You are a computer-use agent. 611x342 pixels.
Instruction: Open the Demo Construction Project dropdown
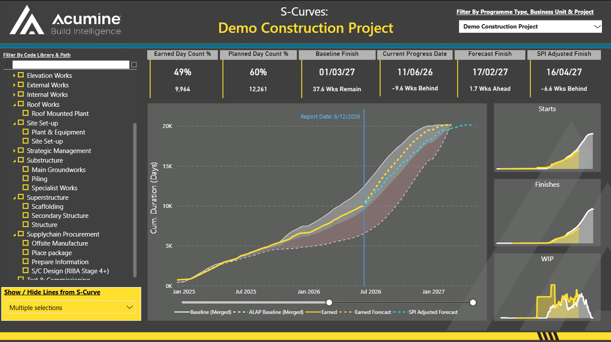[530, 26]
